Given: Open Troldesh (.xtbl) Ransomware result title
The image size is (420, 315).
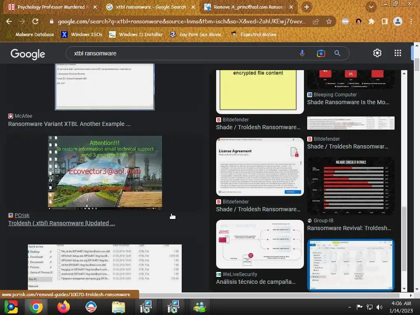Looking at the screenshot, I should tap(62, 223).
